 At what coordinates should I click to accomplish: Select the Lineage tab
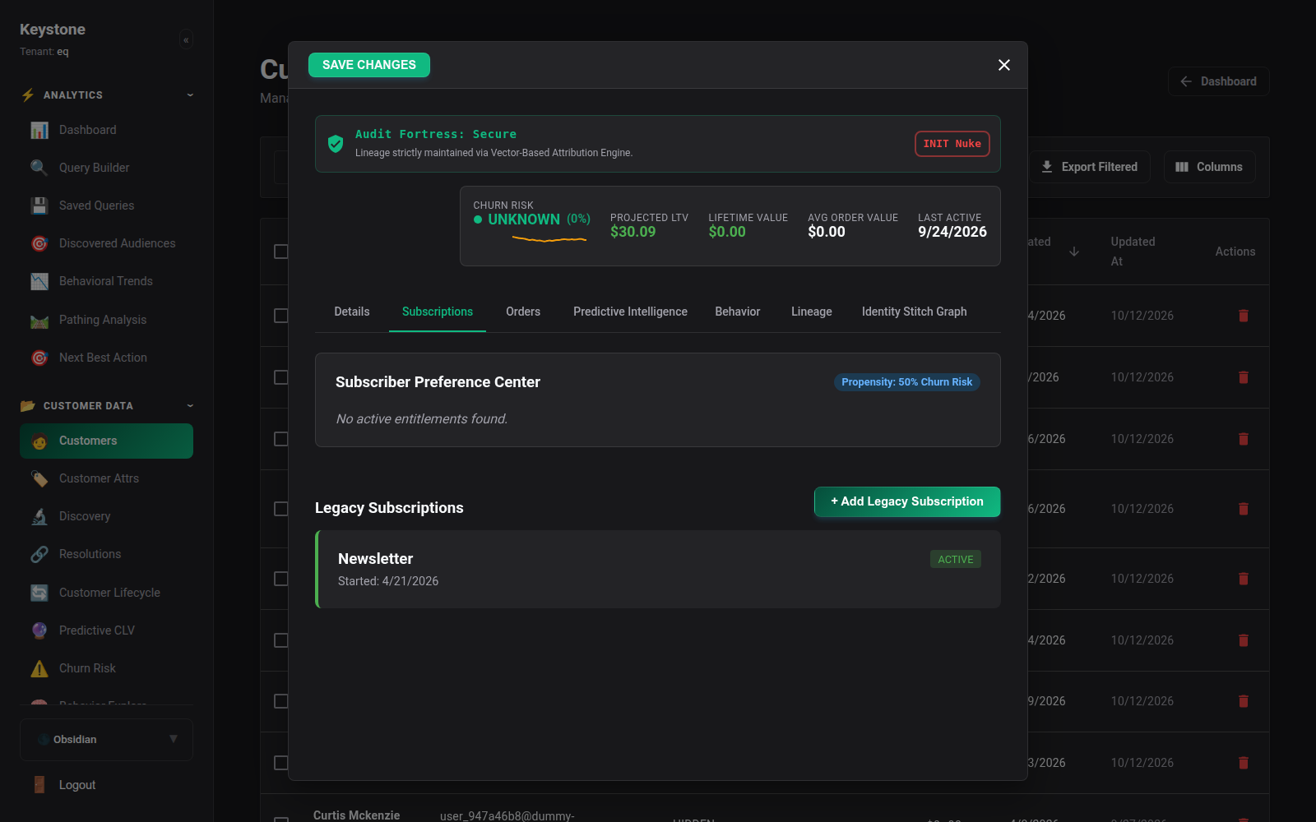(x=812, y=312)
